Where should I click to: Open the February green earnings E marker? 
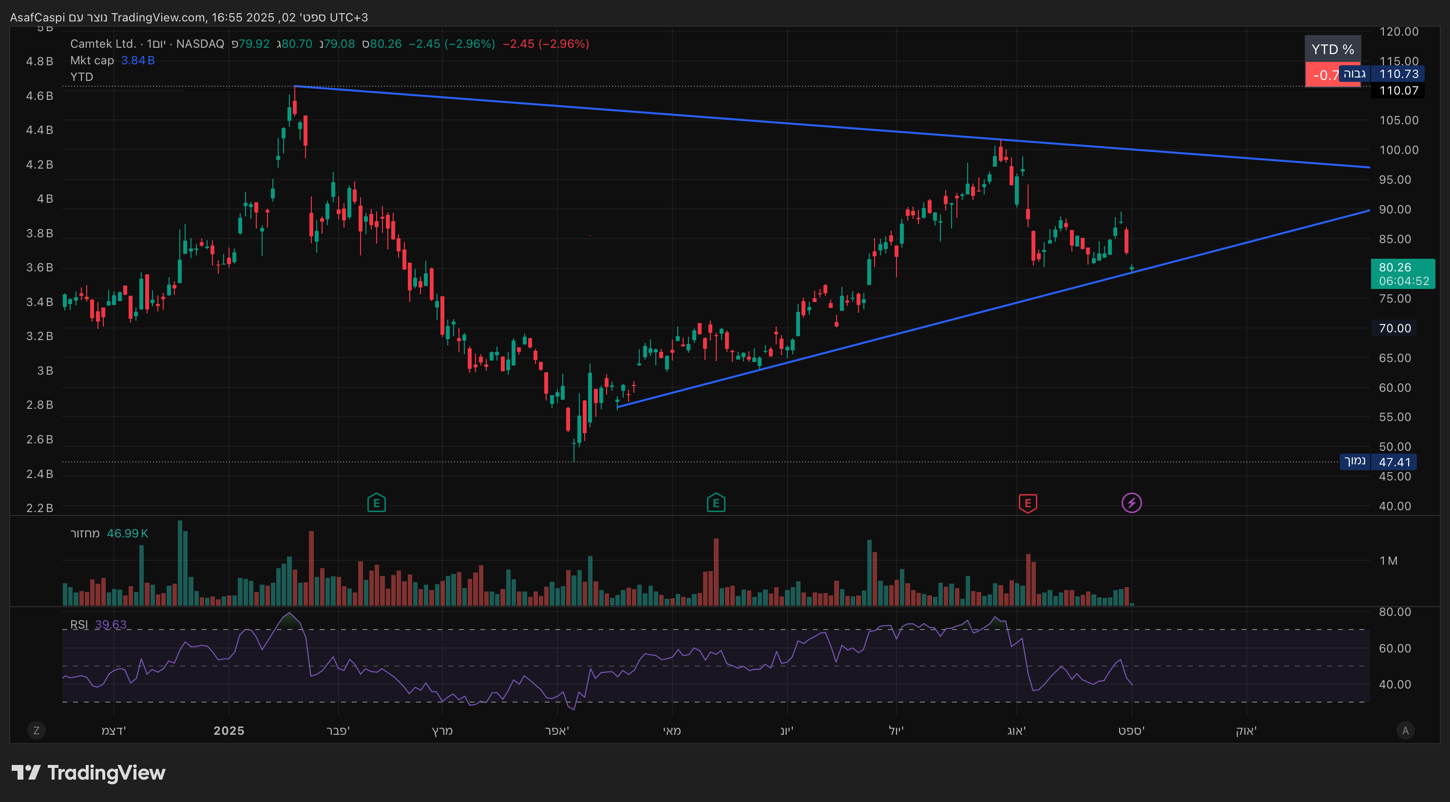[x=376, y=502]
